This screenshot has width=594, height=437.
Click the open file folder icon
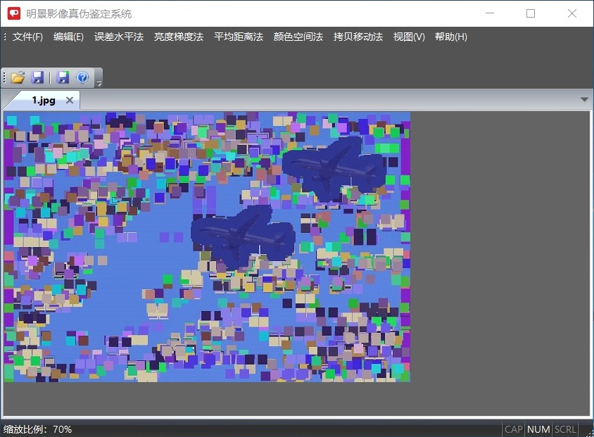[x=18, y=77]
